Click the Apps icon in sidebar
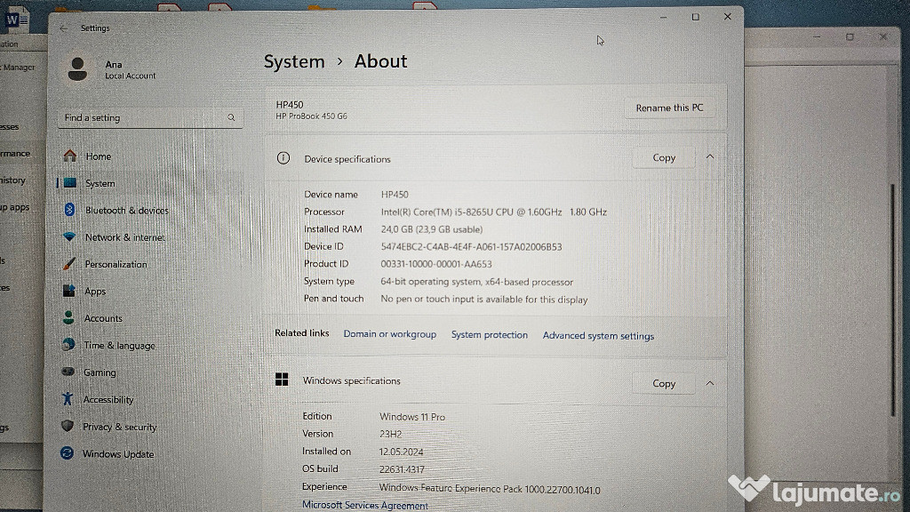Image resolution: width=910 pixels, height=512 pixels. pos(69,291)
